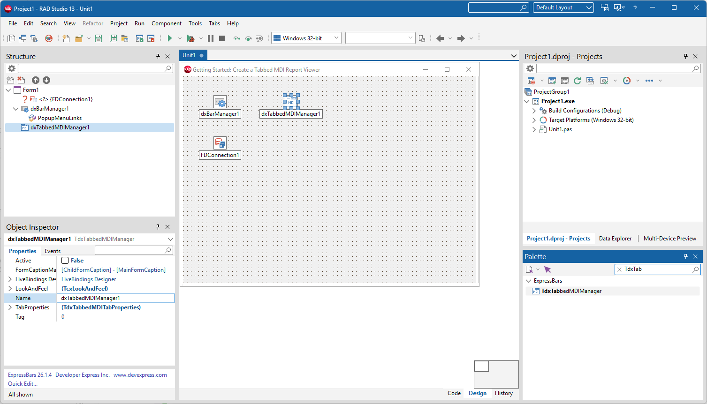Switch to the Code view tab
This screenshot has width=707, height=404.
point(454,393)
